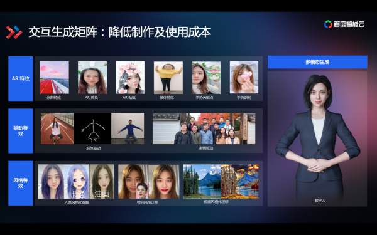Click the 视频风格化迁移 caption
This screenshot has width=377, height=235.
click(216, 202)
